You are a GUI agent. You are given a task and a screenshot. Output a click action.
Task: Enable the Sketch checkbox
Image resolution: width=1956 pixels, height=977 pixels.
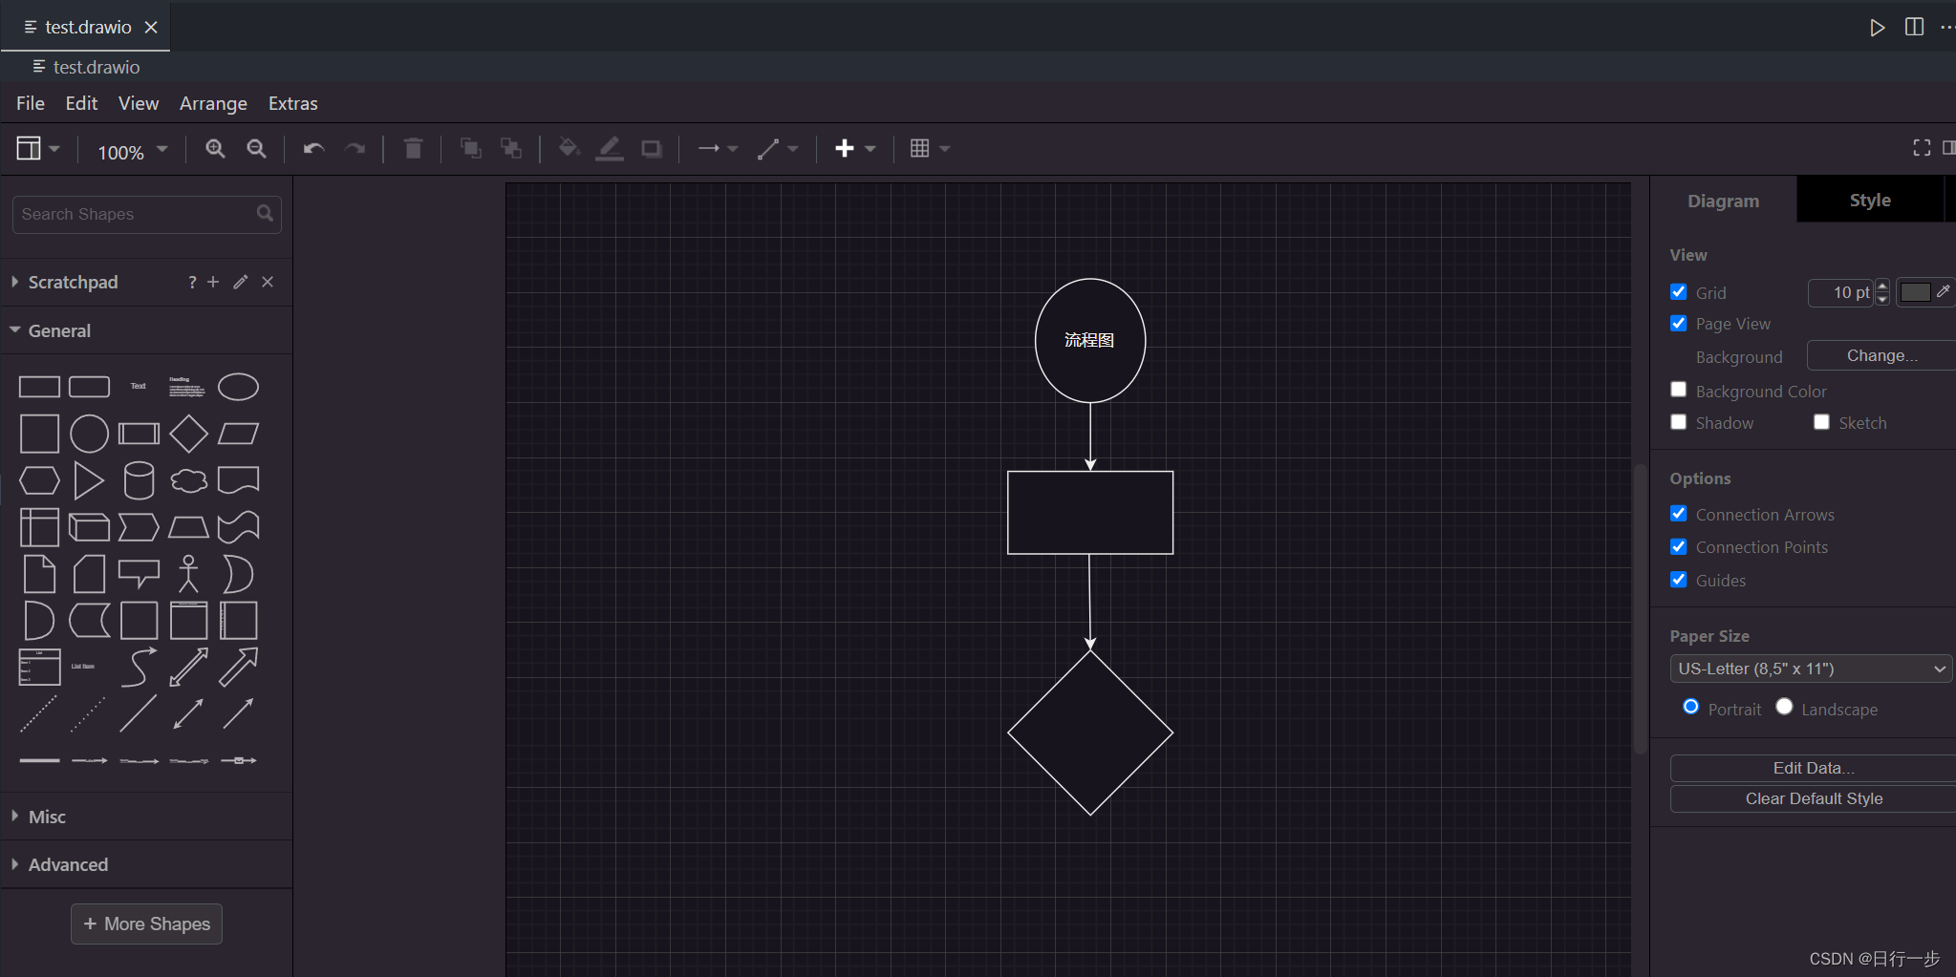(1822, 422)
